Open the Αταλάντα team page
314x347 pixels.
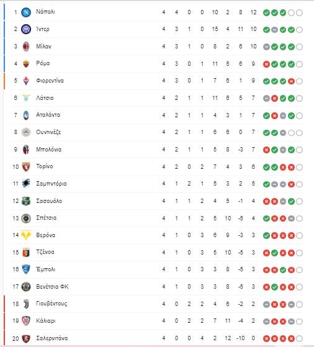(x=48, y=115)
